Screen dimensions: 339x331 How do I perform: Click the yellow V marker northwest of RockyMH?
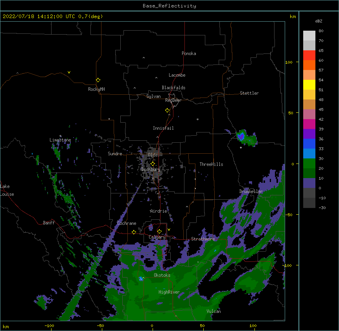[69, 72]
